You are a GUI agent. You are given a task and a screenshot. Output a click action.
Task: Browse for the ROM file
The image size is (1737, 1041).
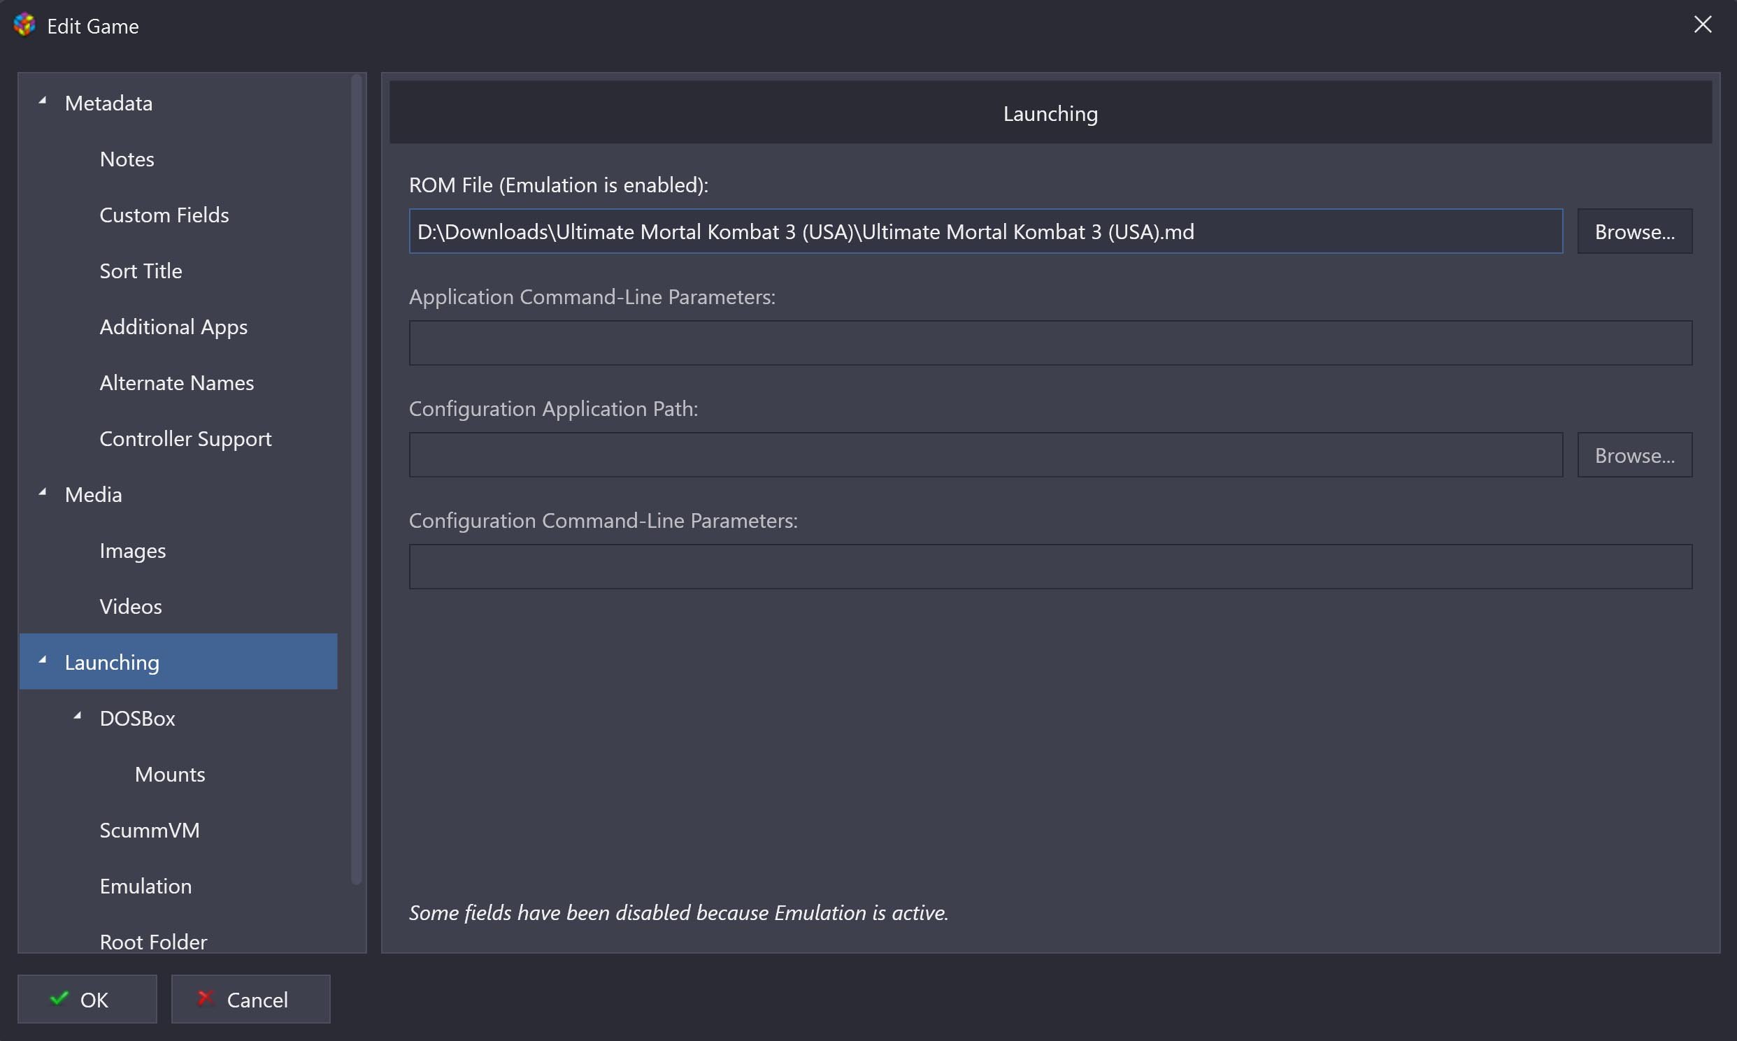point(1635,231)
